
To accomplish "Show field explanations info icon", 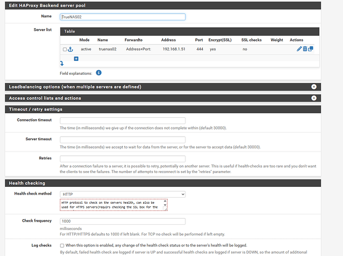I will click(x=99, y=73).
